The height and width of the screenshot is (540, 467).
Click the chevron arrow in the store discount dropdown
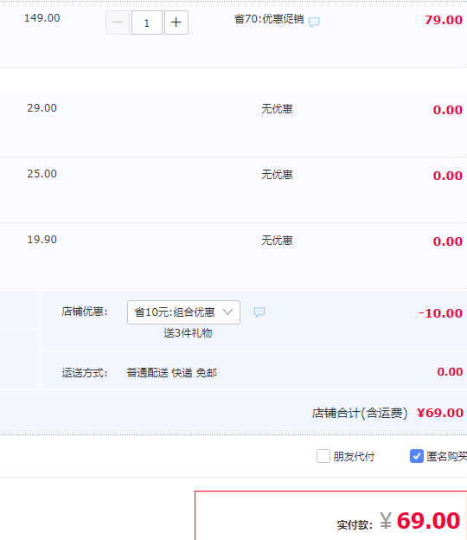pyautogui.click(x=227, y=312)
